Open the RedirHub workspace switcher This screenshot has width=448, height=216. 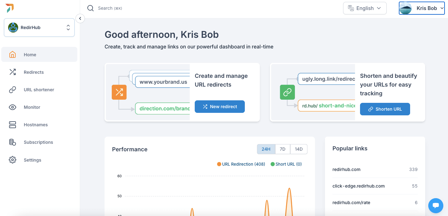[39, 27]
